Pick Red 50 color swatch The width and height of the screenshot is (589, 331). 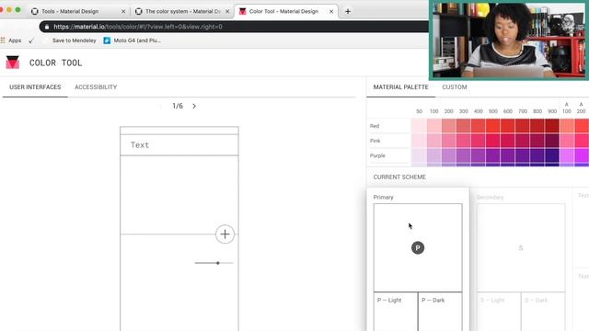tap(419, 126)
